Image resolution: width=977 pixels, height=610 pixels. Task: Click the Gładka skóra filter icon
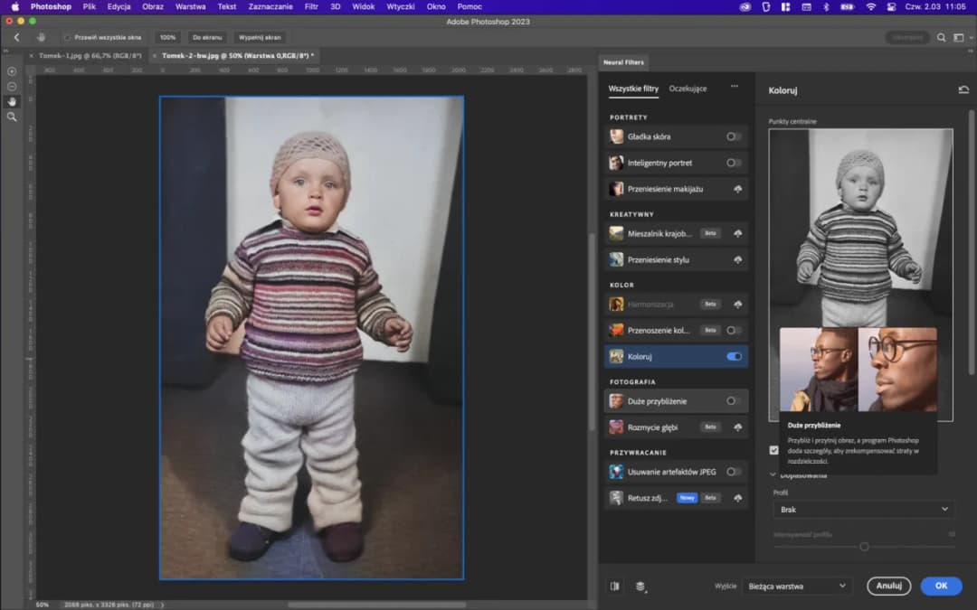click(617, 136)
